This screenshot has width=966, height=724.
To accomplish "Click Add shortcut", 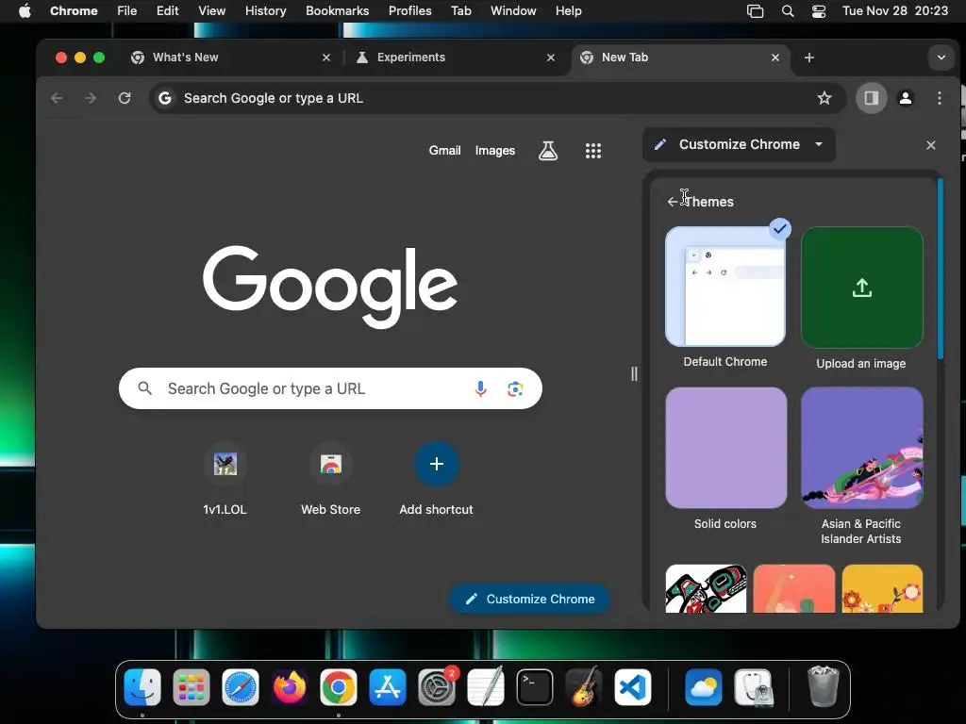I will (436, 480).
